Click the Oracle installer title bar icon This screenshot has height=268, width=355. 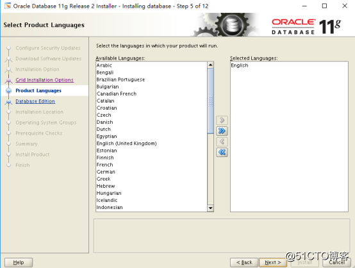pyautogui.click(x=8, y=6)
